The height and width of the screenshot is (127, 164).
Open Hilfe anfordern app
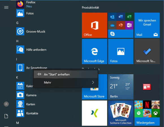point(36,50)
